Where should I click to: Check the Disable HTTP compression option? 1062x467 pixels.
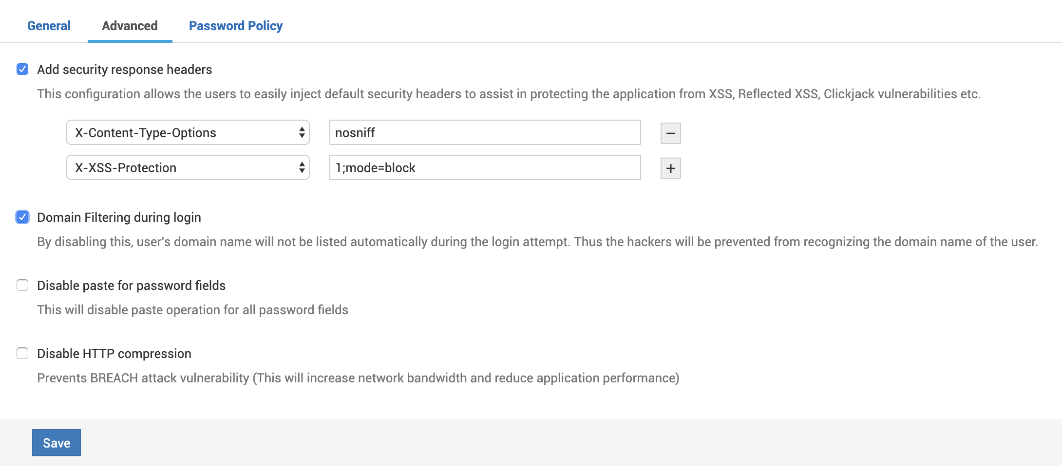coord(22,353)
